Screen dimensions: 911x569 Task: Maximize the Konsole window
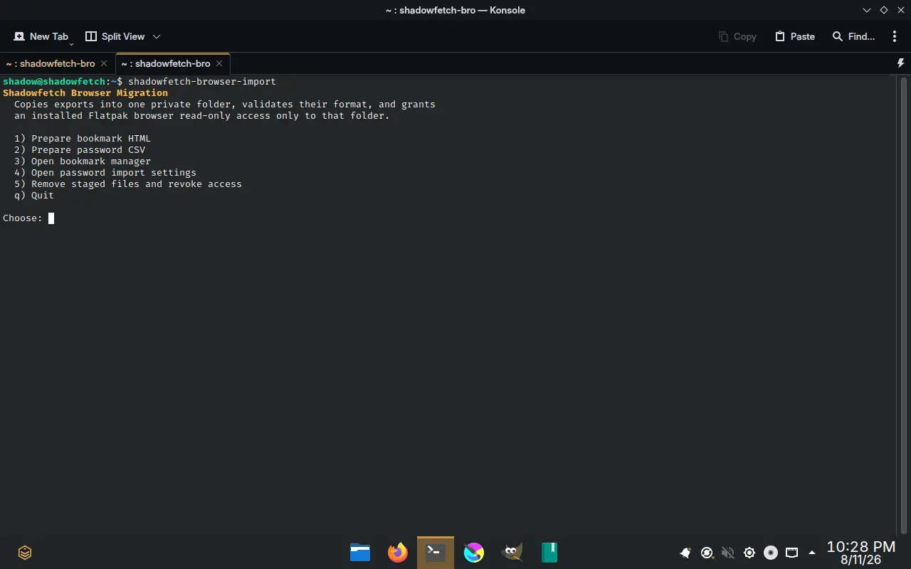pos(884,10)
